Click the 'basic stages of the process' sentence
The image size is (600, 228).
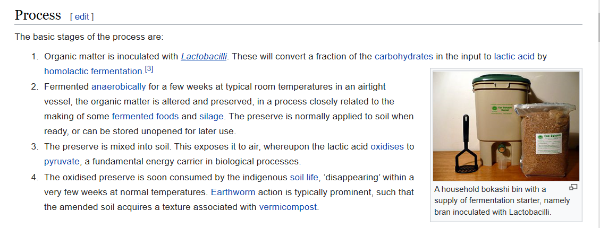[89, 37]
